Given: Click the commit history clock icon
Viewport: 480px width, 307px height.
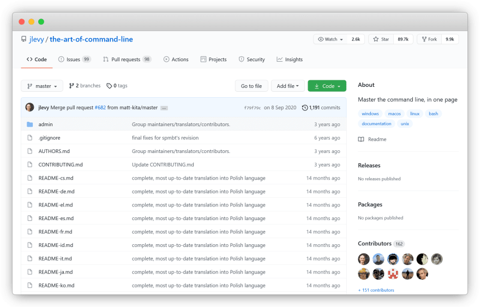Looking at the screenshot, I should [x=304, y=108].
